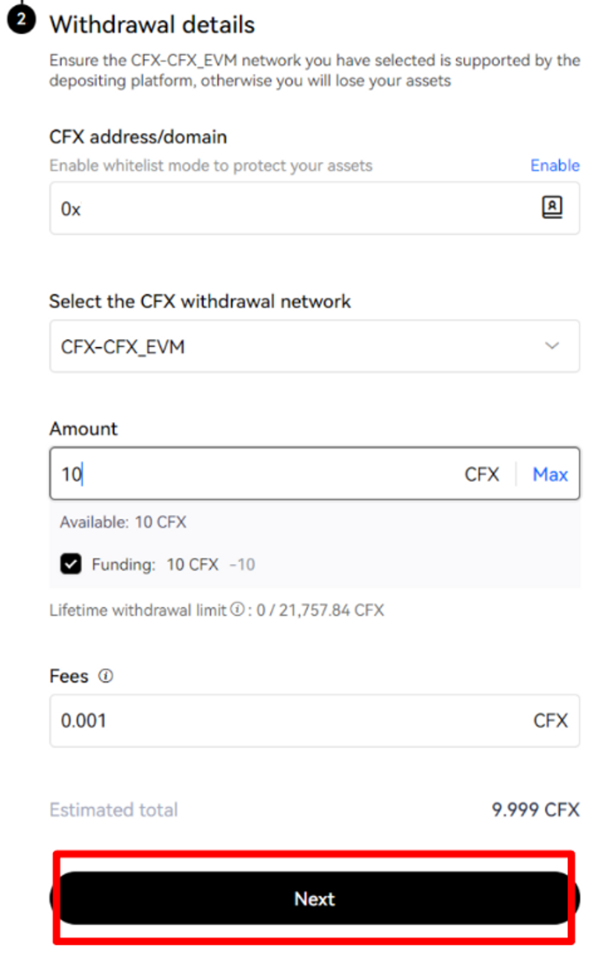Click the Fees field showing 0.001
The height and width of the screenshot is (955, 609).
coord(277,721)
